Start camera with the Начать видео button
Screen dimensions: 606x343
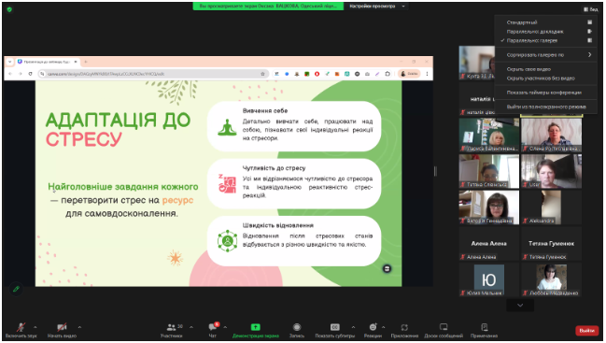(62, 330)
